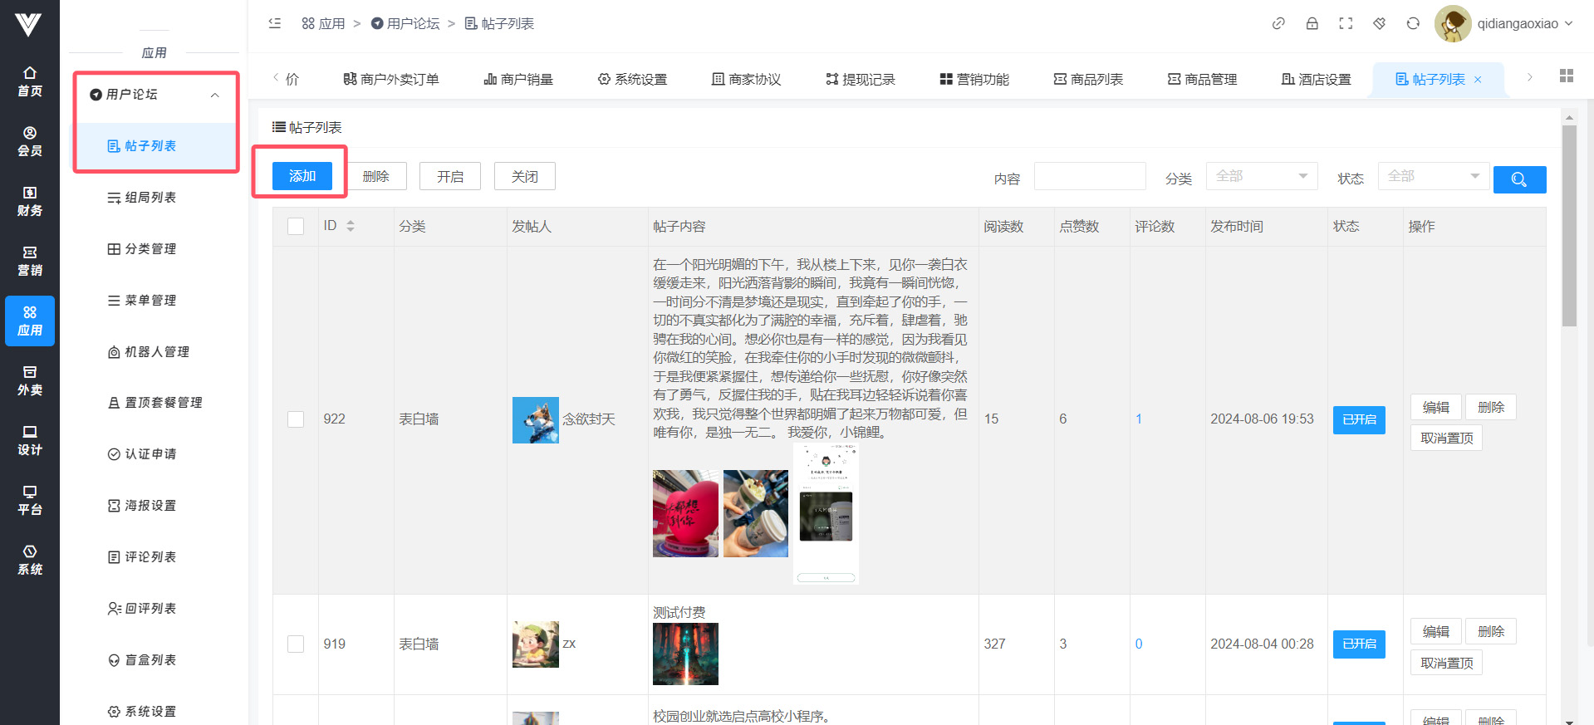Viewport: 1594px width, 725px height.
Task: Click the lock screen icon
Action: coord(1312,23)
